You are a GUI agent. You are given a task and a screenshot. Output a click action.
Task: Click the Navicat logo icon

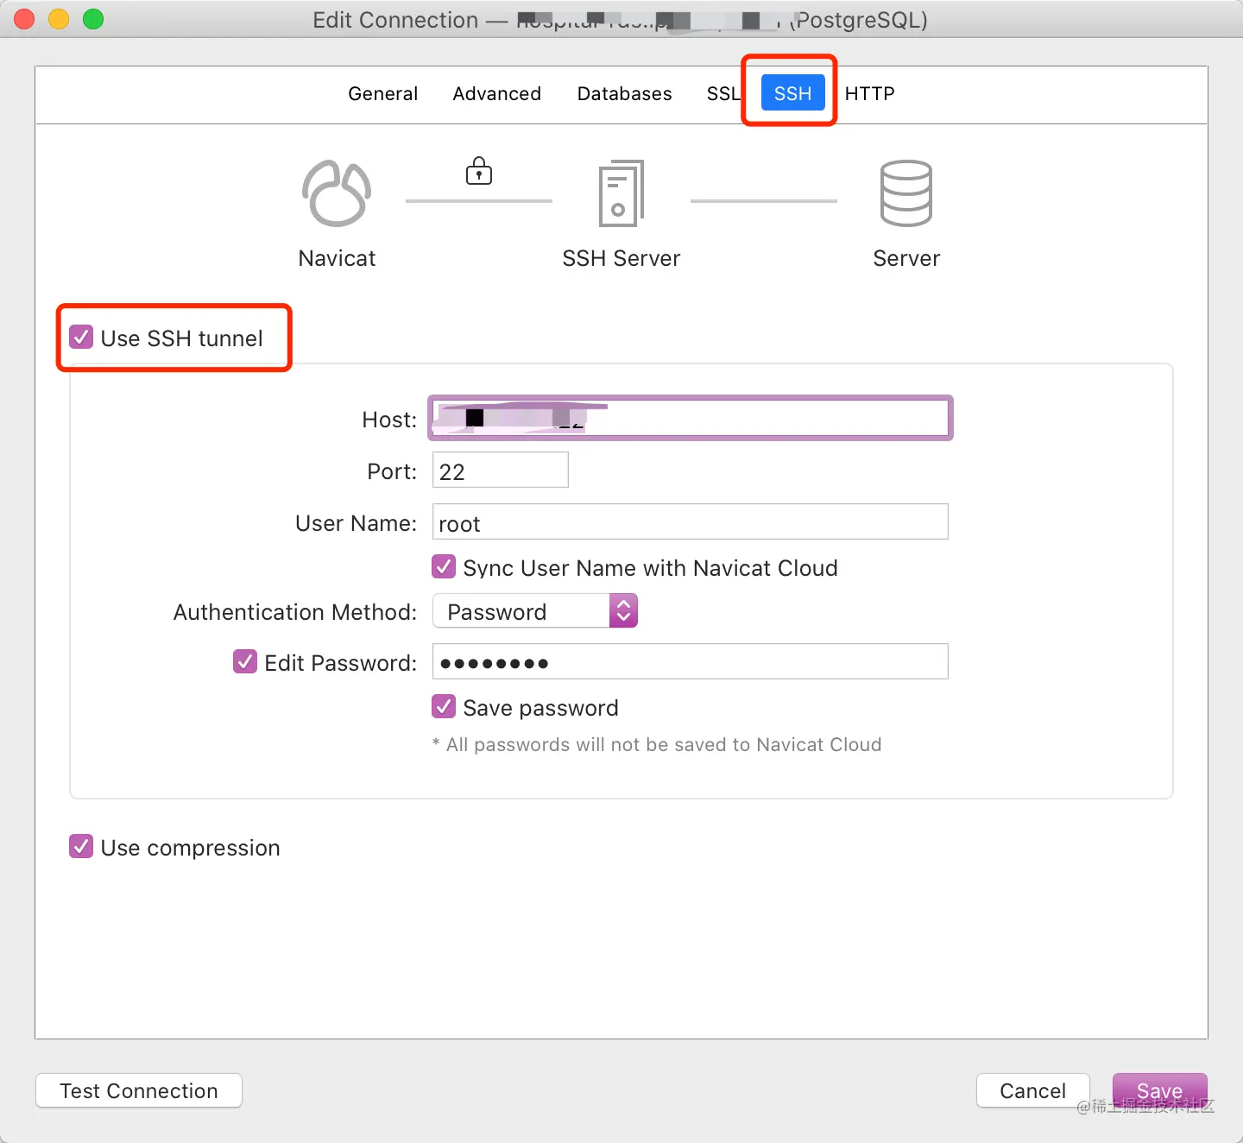(337, 193)
